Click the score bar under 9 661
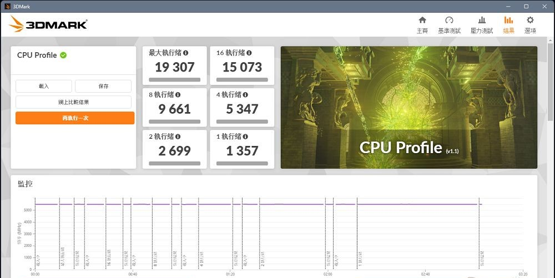Viewport: 555px width, 278px height. click(x=174, y=122)
